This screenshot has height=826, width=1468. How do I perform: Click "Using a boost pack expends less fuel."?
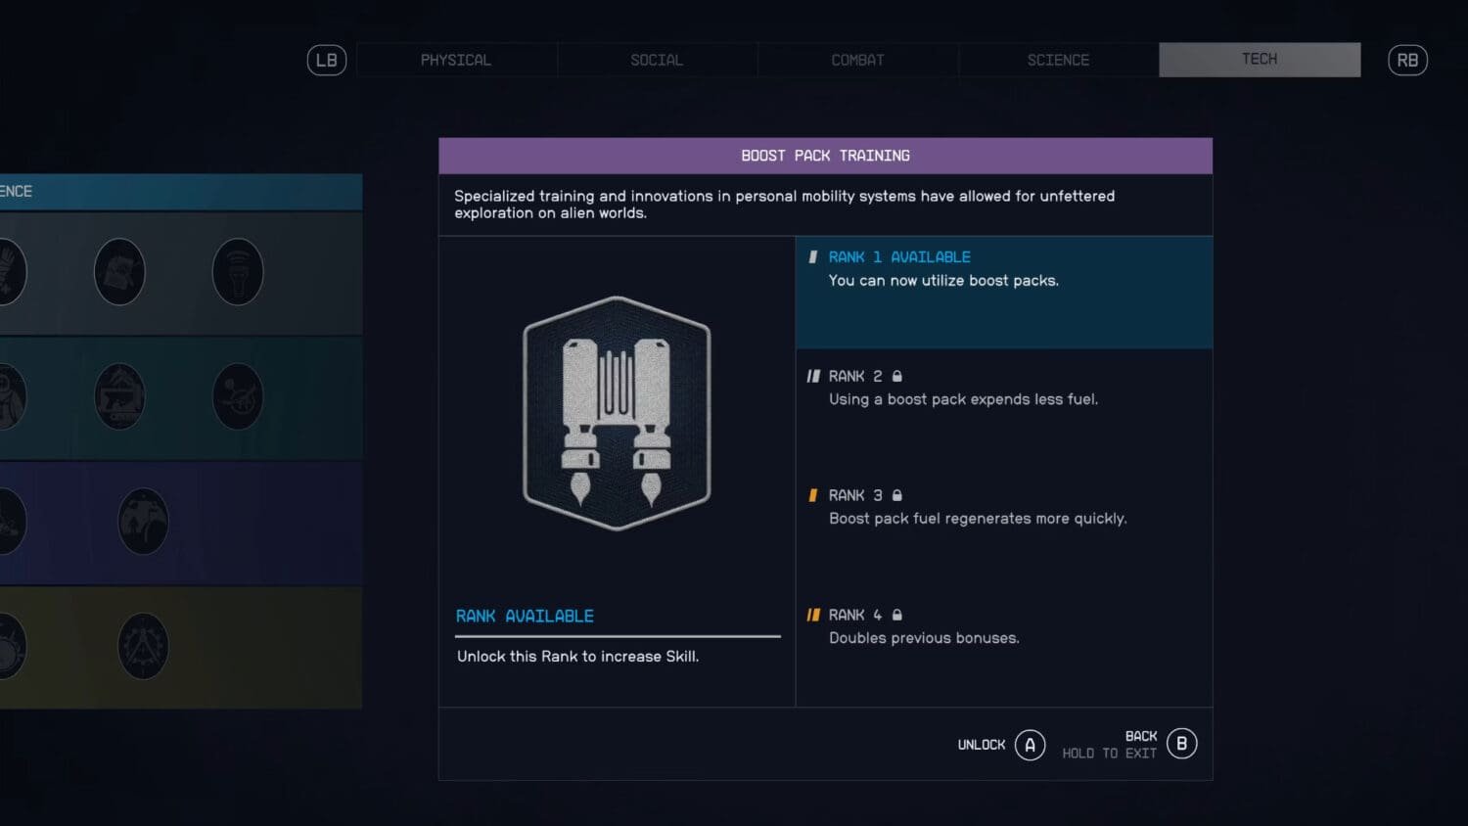963,399
